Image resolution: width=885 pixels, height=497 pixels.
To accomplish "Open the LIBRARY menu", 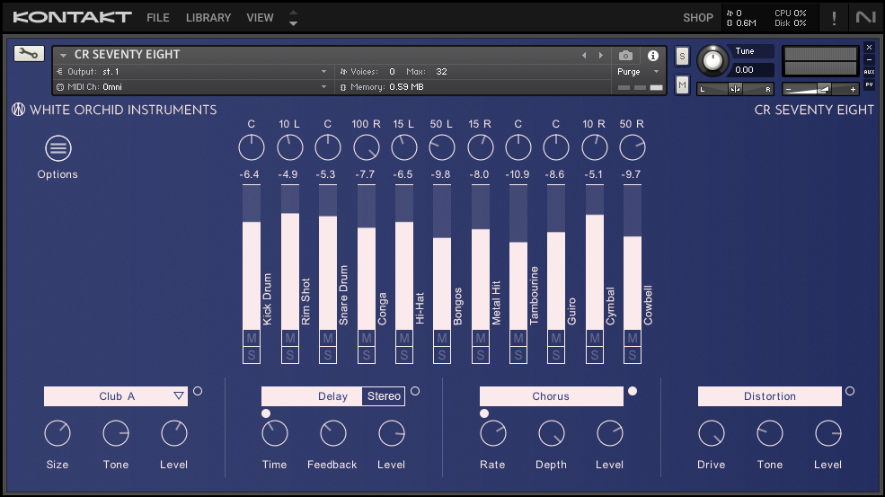I will [x=208, y=18].
